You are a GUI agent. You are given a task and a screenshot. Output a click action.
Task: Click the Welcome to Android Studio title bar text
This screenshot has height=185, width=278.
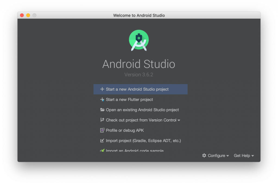click(139, 15)
